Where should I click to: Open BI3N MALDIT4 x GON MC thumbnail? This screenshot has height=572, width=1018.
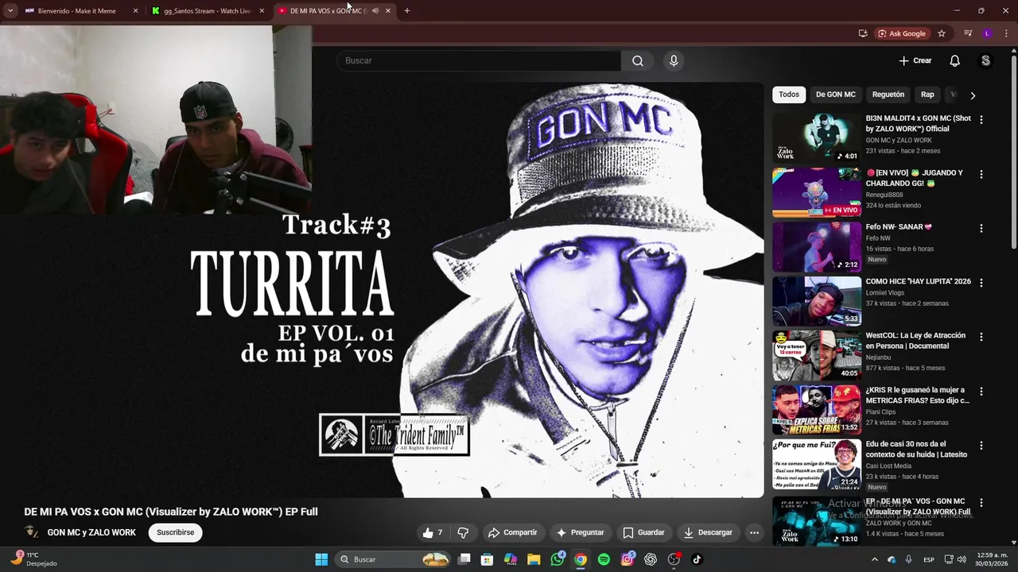(817, 137)
